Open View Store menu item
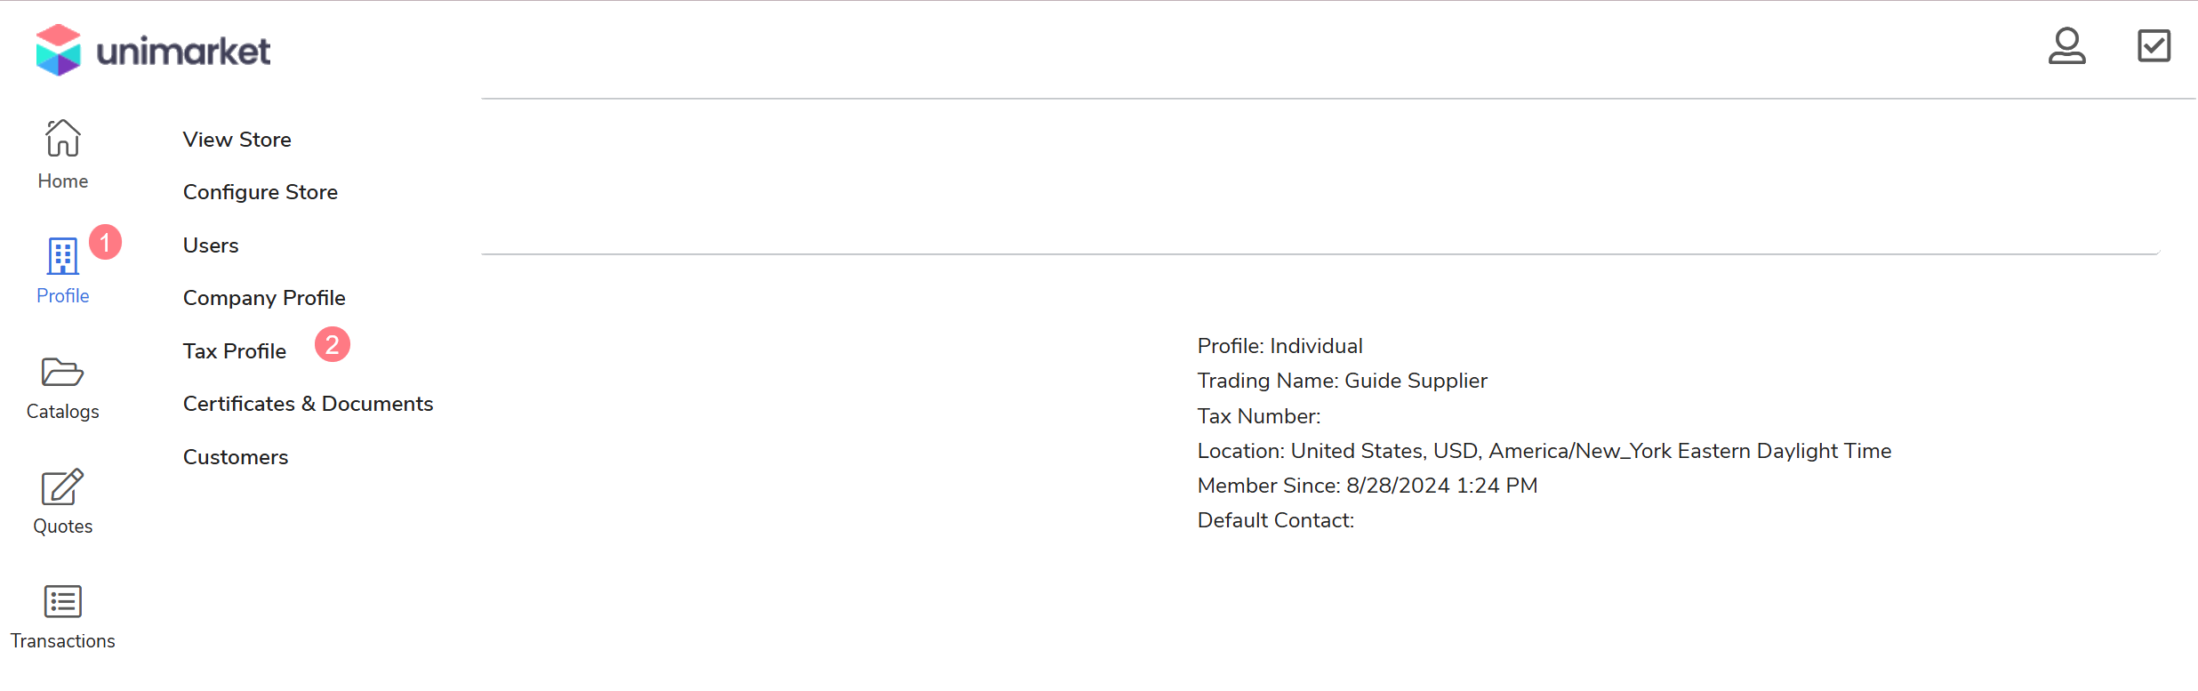 (x=237, y=140)
